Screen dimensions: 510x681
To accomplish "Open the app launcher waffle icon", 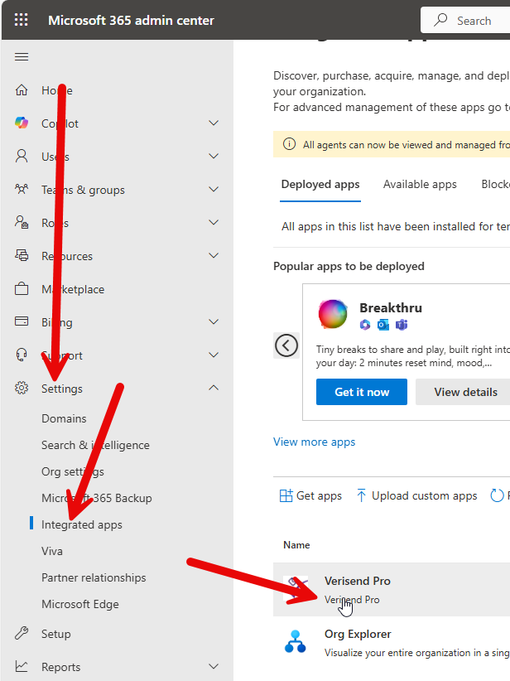I will click(21, 20).
